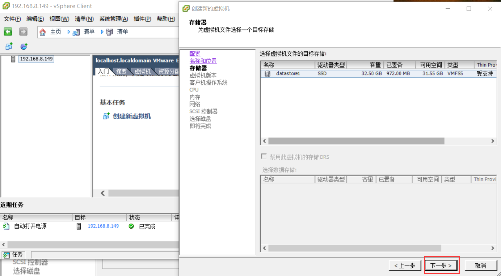Open the 插件(P) menu

pos(142,19)
